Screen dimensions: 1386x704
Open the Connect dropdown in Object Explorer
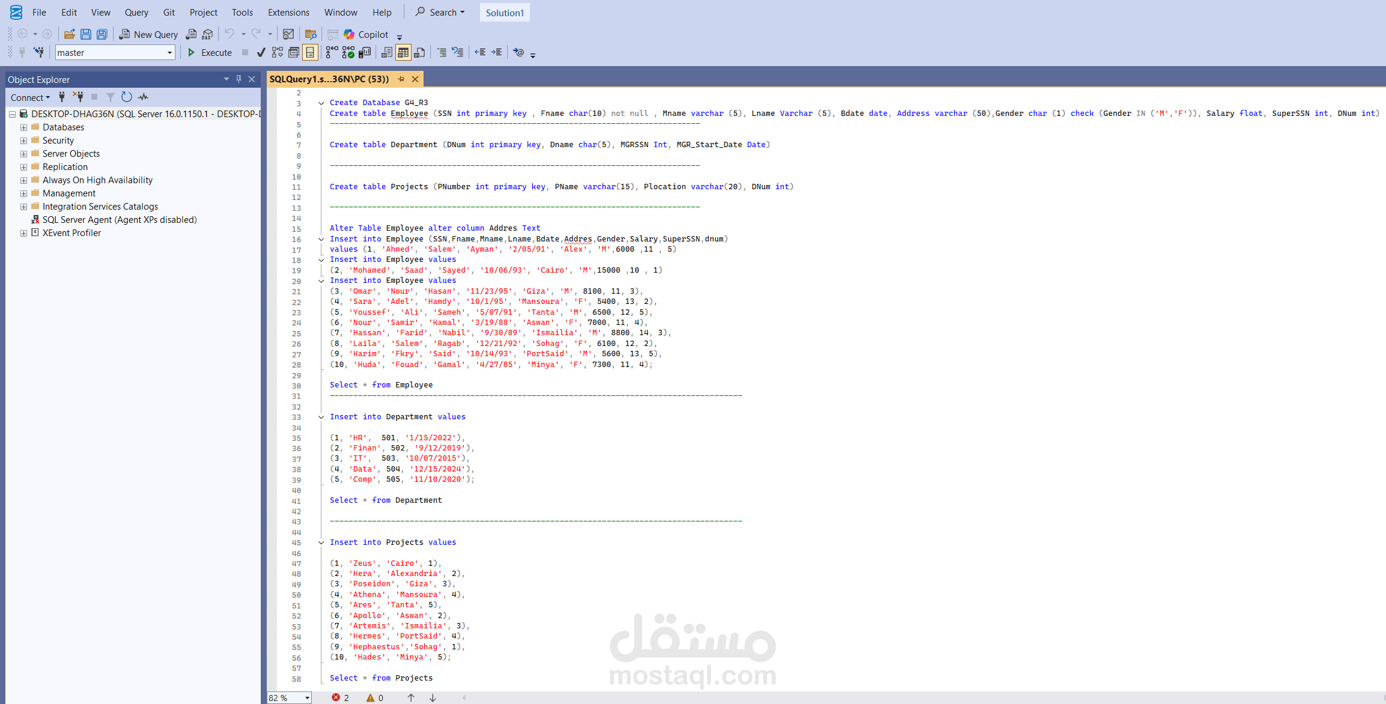(30, 97)
